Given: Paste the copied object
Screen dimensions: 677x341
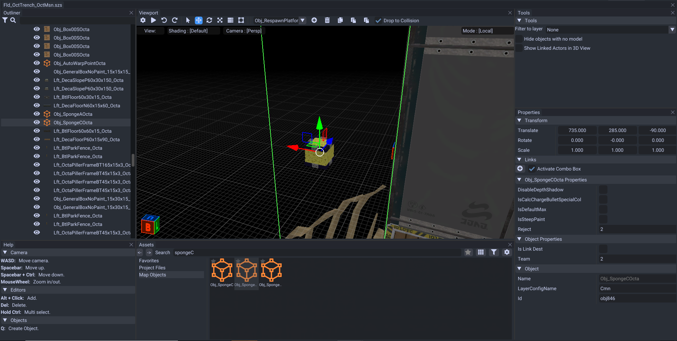Looking at the screenshot, I should point(353,20).
